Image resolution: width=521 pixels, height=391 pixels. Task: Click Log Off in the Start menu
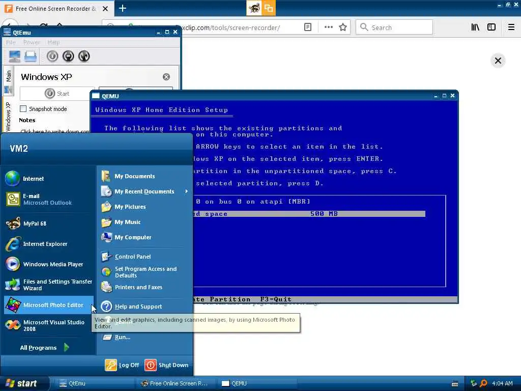pos(122,365)
